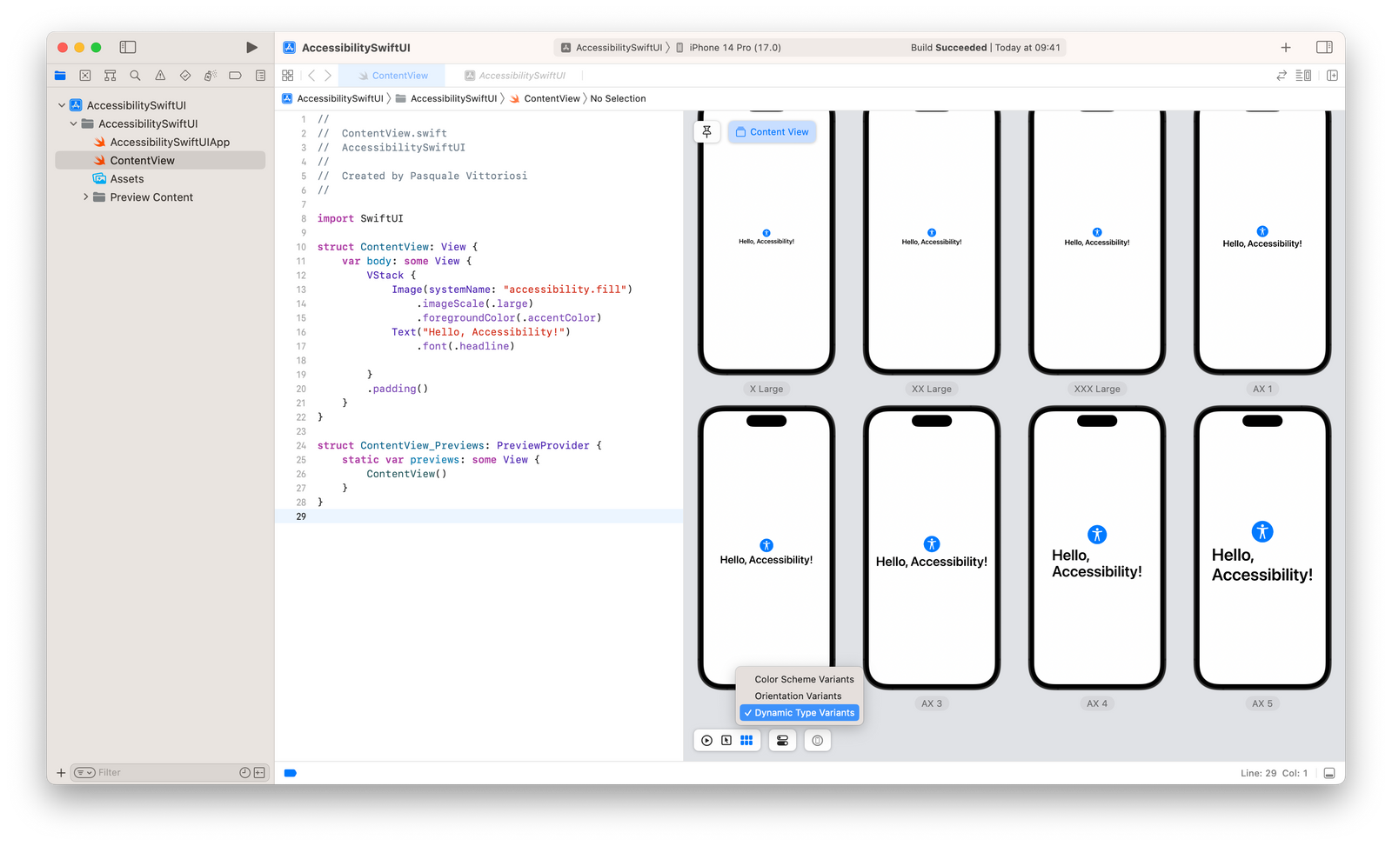This screenshot has height=846, width=1392.
Task: Click the editor adjust options icon
Action: click(1303, 75)
